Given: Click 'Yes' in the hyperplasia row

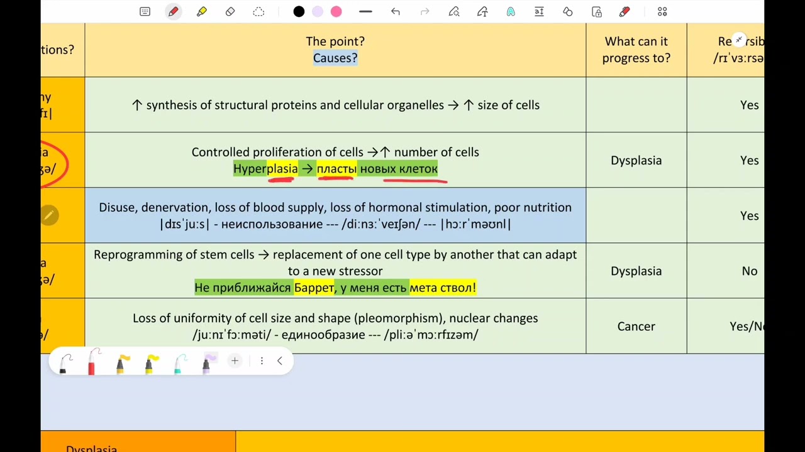Looking at the screenshot, I should [750, 160].
